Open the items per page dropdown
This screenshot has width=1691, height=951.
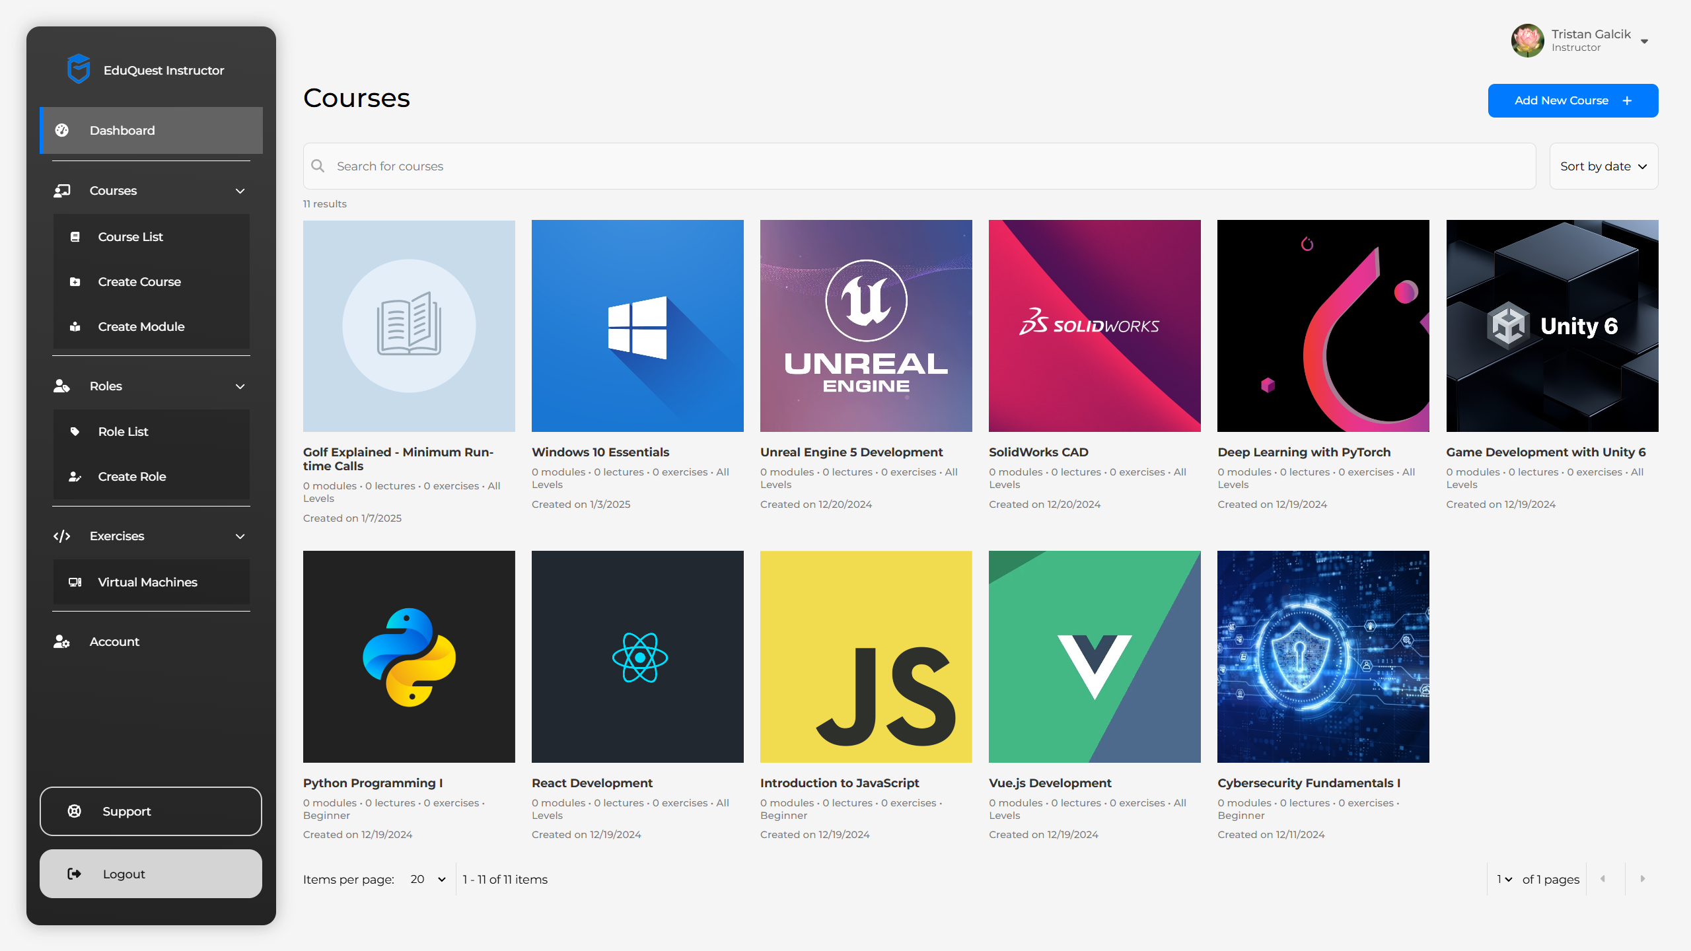point(428,879)
